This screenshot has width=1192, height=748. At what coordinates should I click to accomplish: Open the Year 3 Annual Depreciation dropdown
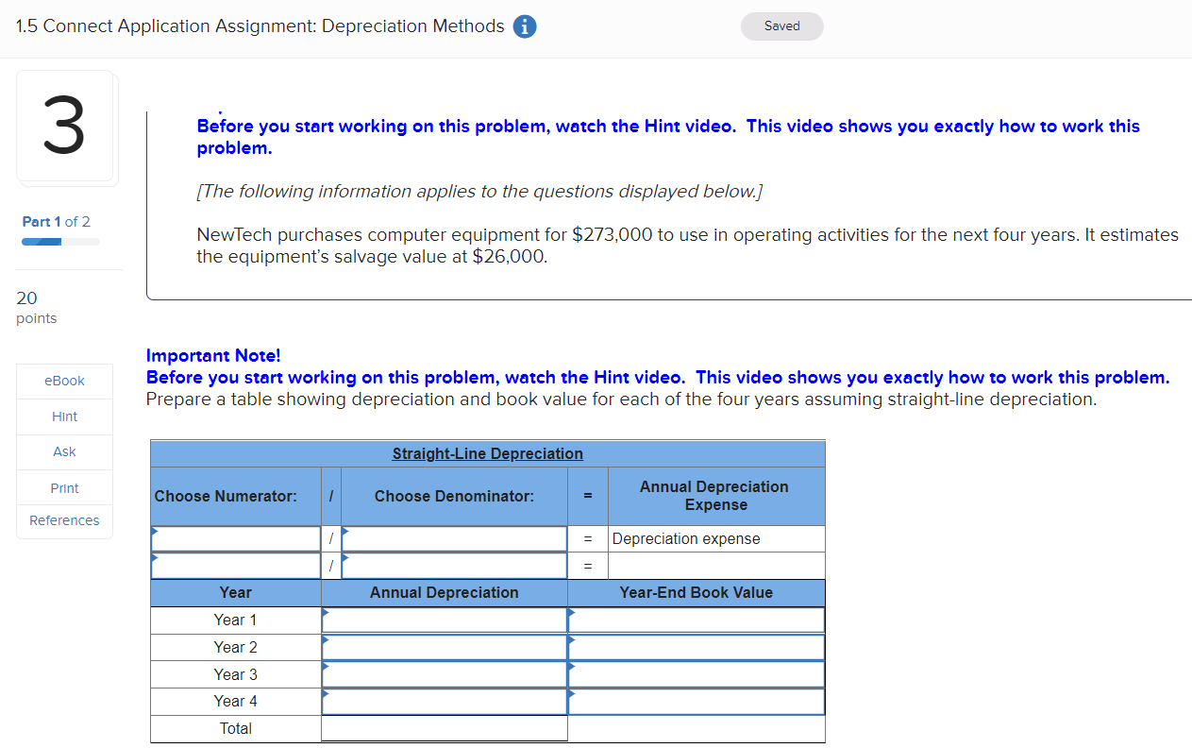(x=444, y=674)
